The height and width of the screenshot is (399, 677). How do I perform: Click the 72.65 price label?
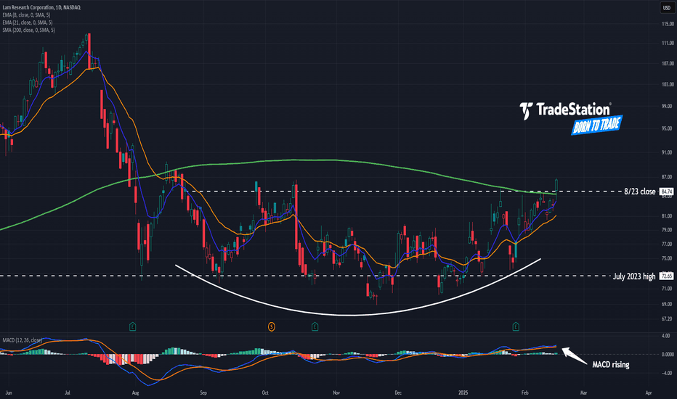pos(667,276)
